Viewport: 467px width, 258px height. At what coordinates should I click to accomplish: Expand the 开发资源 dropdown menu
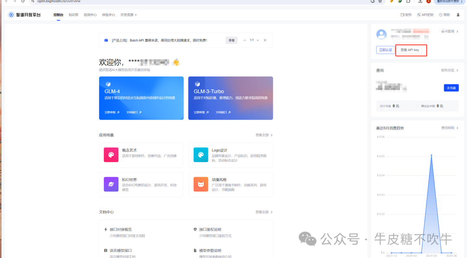128,15
